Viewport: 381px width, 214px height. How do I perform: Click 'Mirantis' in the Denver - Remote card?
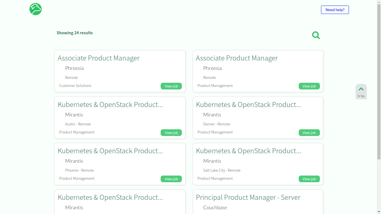click(x=212, y=115)
